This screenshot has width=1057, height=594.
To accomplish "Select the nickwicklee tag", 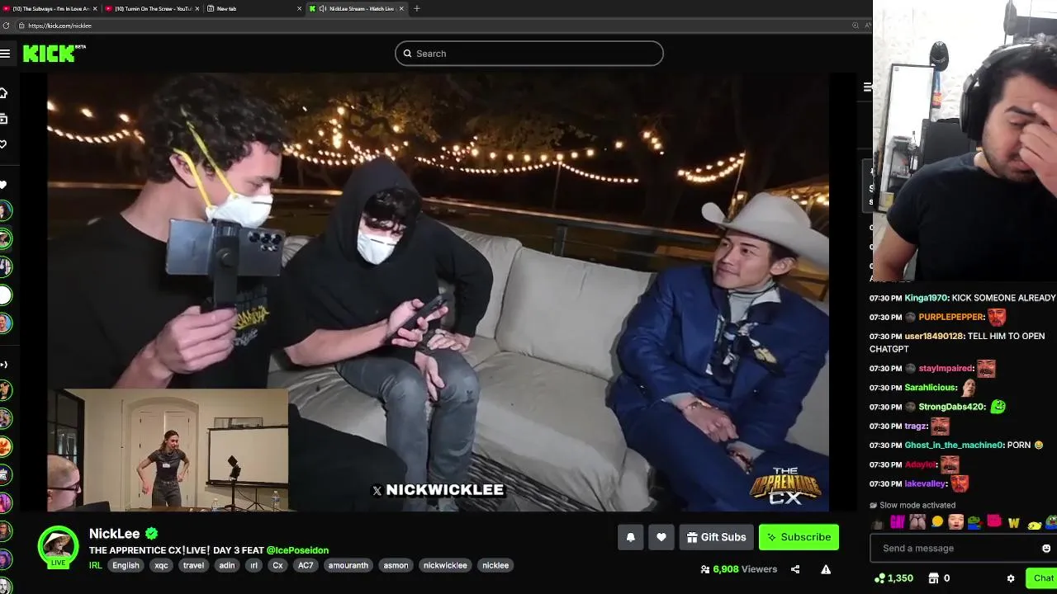I will [x=445, y=565].
